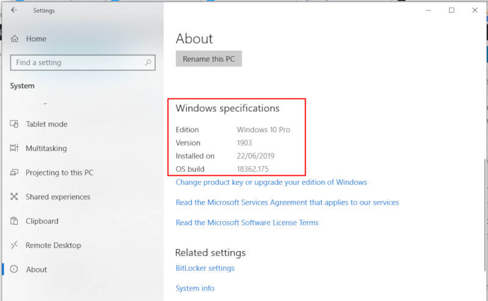Select the Tablet mode icon
The width and height of the screenshot is (488, 301).
pyautogui.click(x=14, y=124)
